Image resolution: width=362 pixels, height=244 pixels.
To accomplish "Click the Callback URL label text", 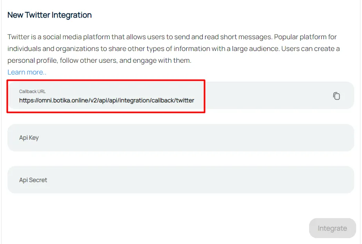I will tap(32, 91).
